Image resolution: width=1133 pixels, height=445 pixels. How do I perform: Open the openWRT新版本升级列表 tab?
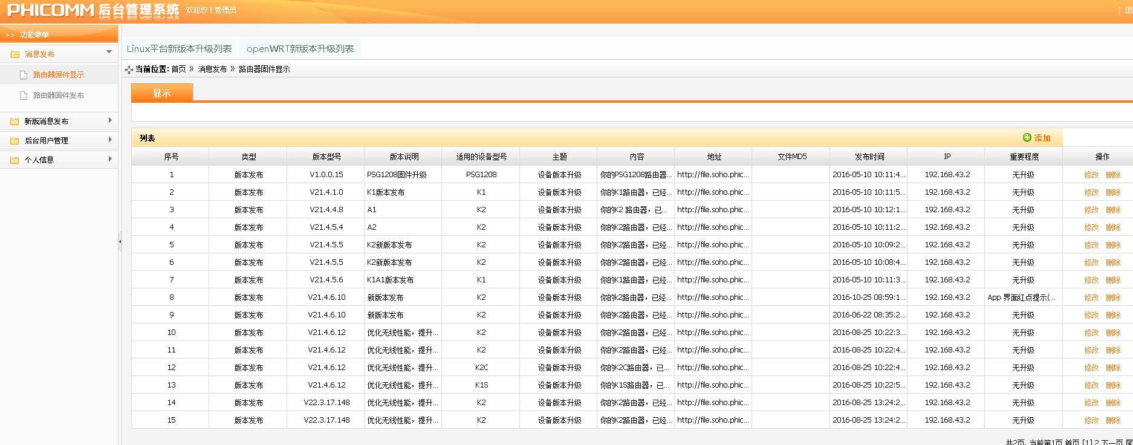(300, 49)
